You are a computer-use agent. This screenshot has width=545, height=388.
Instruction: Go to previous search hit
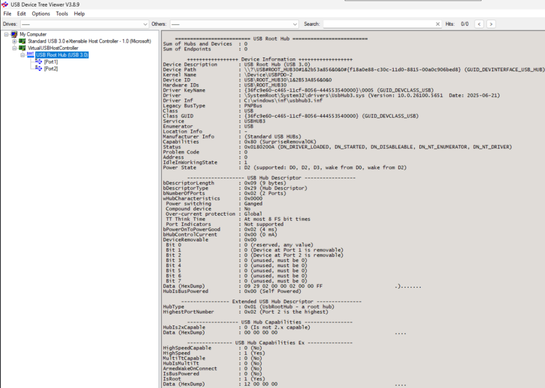(479, 24)
